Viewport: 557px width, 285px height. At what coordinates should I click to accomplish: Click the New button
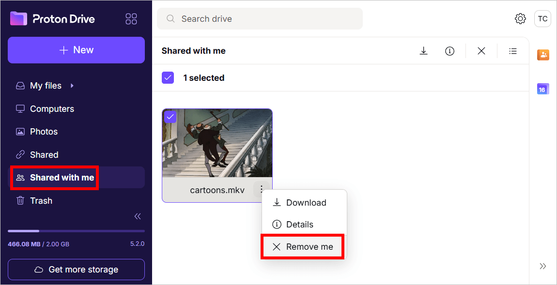click(76, 50)
